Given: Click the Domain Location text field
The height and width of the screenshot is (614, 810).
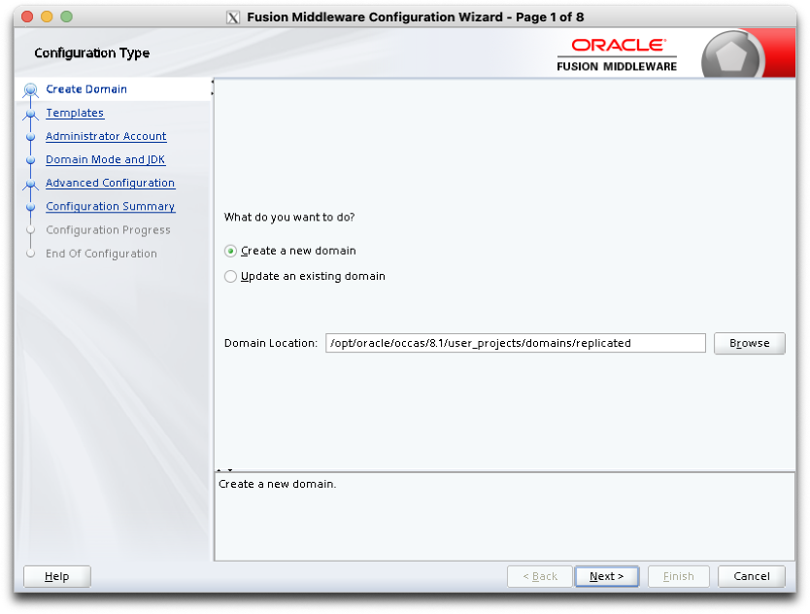Looking at the screenshot, I should [x=515, y=343].
